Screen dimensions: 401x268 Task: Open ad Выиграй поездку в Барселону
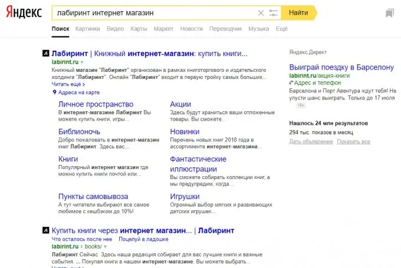click(x=341, y=67)
